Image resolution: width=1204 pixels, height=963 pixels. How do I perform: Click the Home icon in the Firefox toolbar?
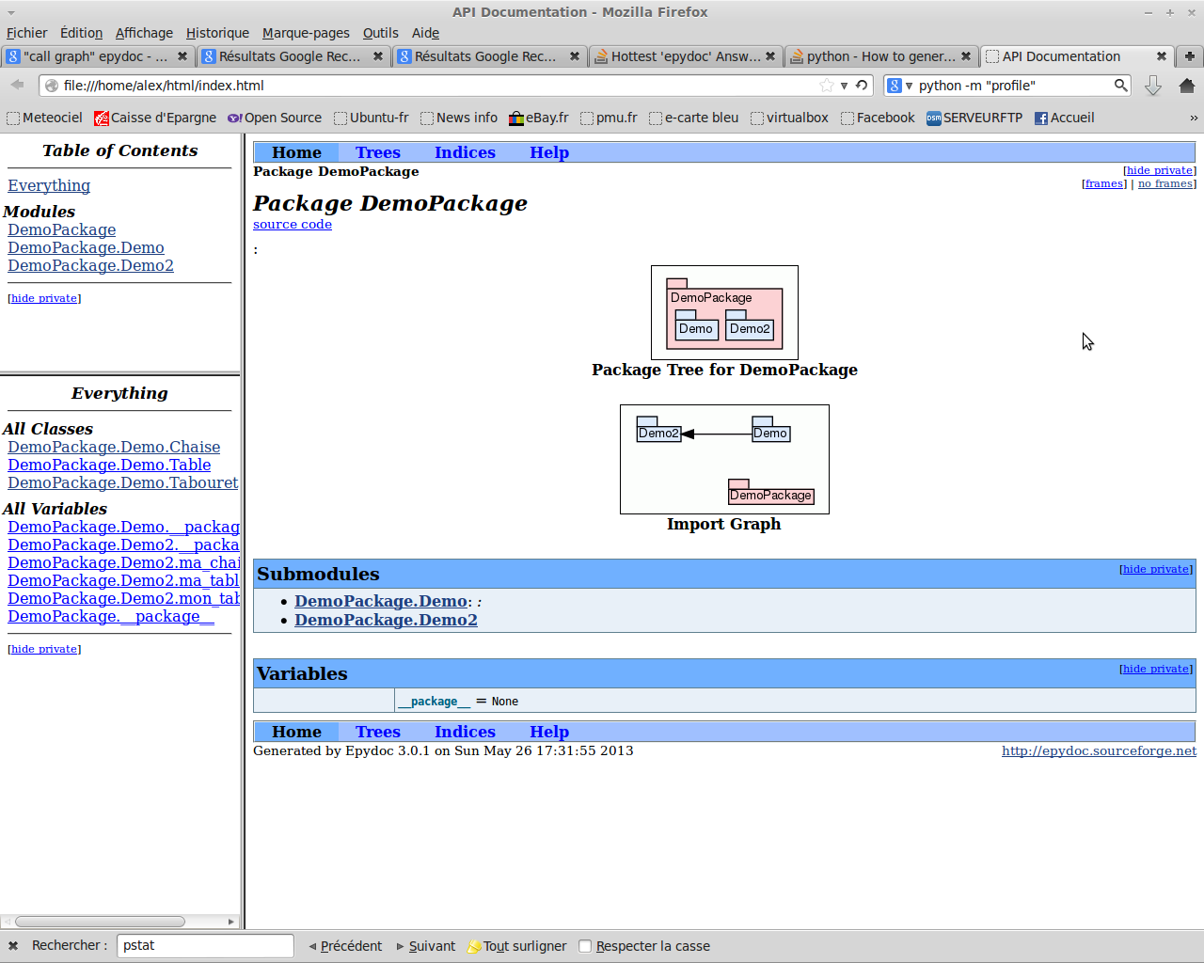pyautogui.click(x=1186, y=86)
